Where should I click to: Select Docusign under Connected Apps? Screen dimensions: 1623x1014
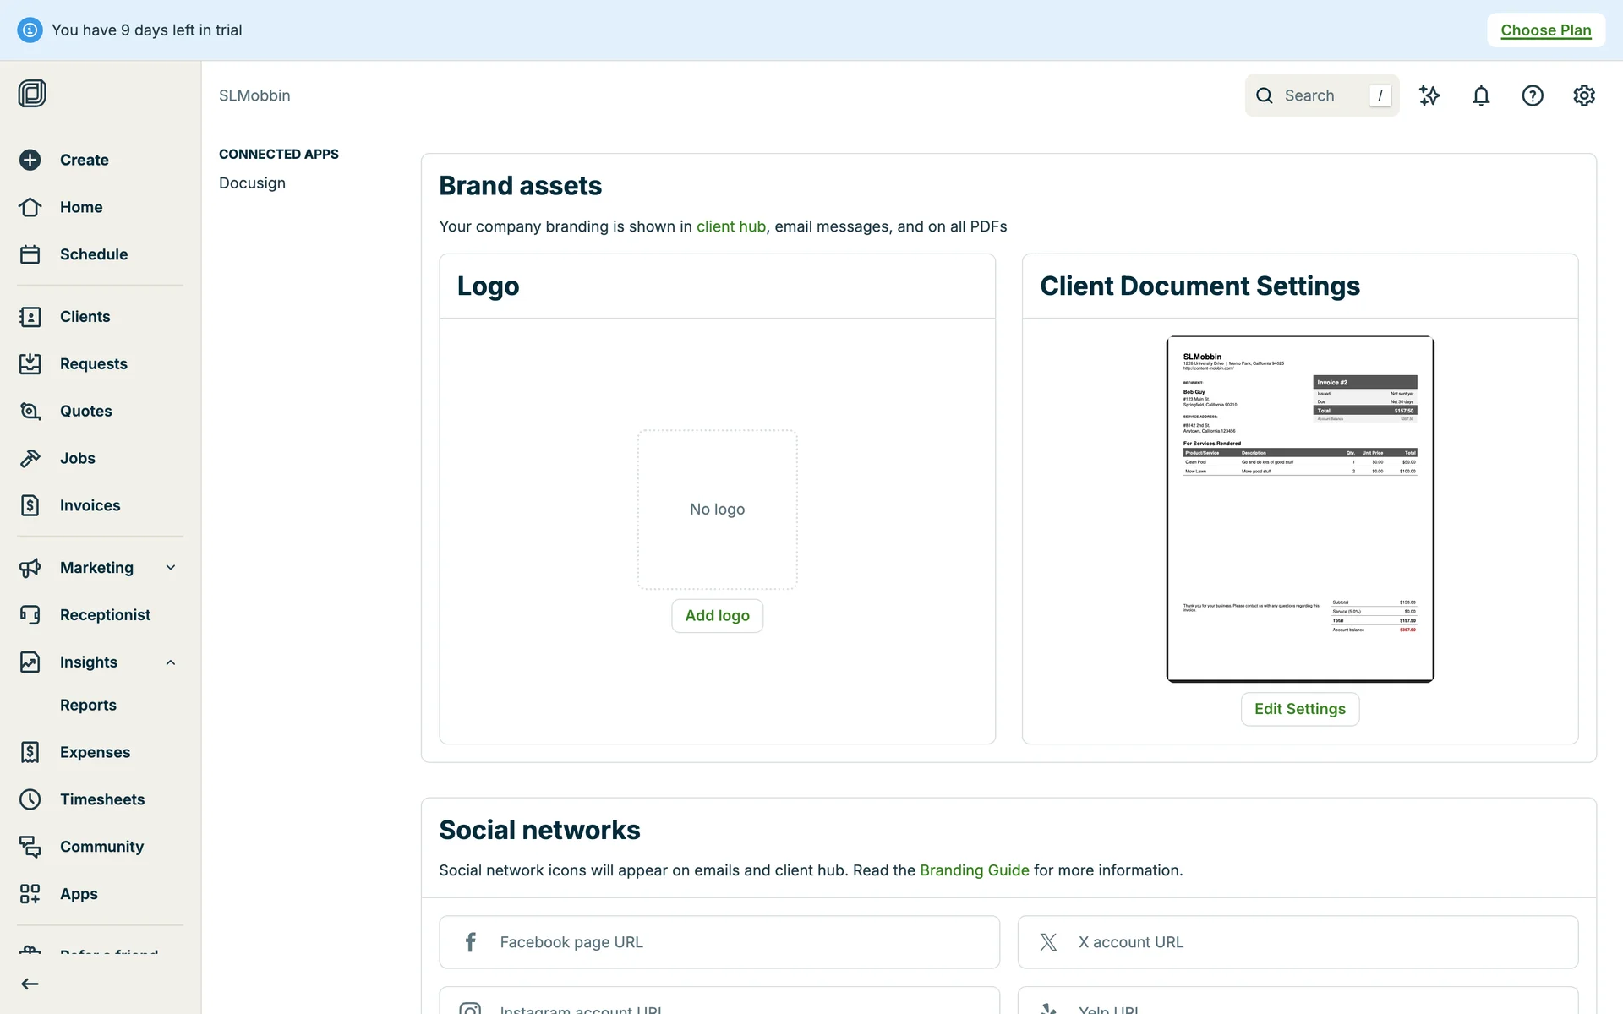point(252,183)
